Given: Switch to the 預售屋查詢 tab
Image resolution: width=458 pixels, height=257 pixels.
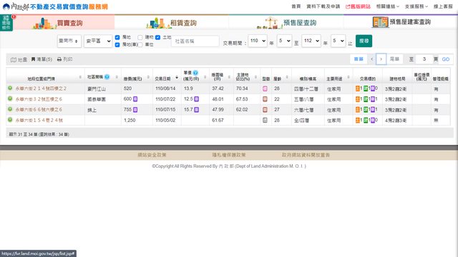Looking at the screenshot, I should [x=286, y=23].
